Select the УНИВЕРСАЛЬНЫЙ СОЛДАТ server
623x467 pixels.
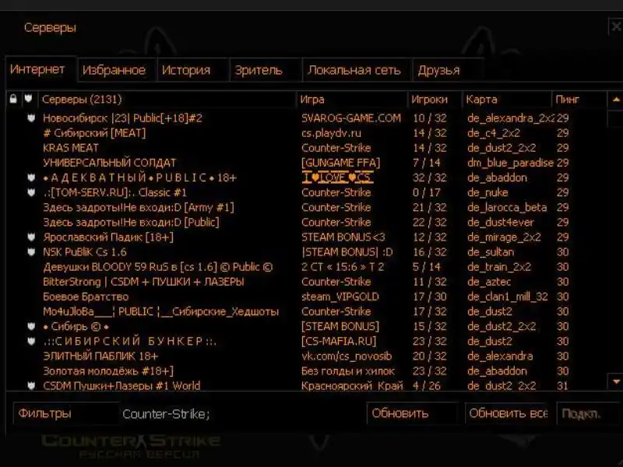tap(306, 163)
